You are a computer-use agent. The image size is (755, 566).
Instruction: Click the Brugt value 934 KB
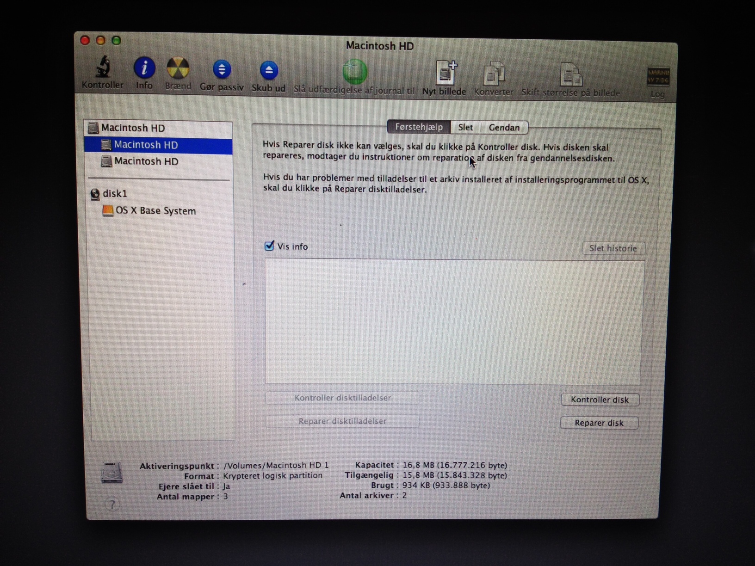[x=446, y=486]
